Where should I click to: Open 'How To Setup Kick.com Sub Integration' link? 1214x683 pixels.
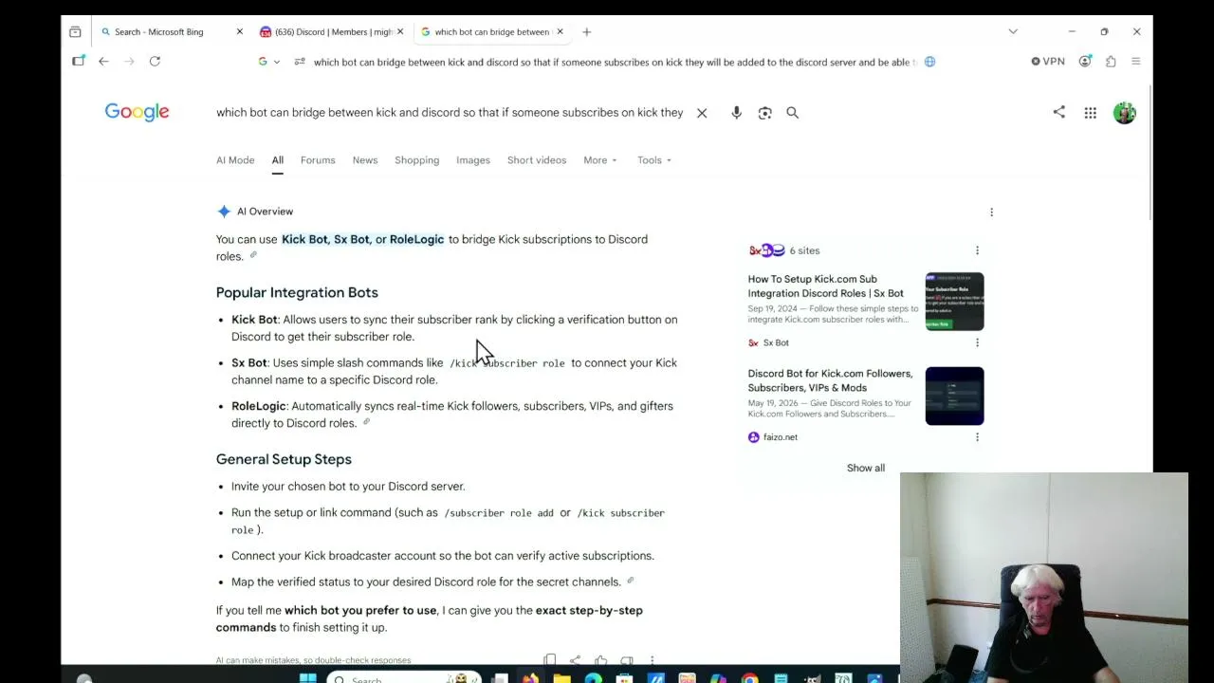(x=826, y=286)
